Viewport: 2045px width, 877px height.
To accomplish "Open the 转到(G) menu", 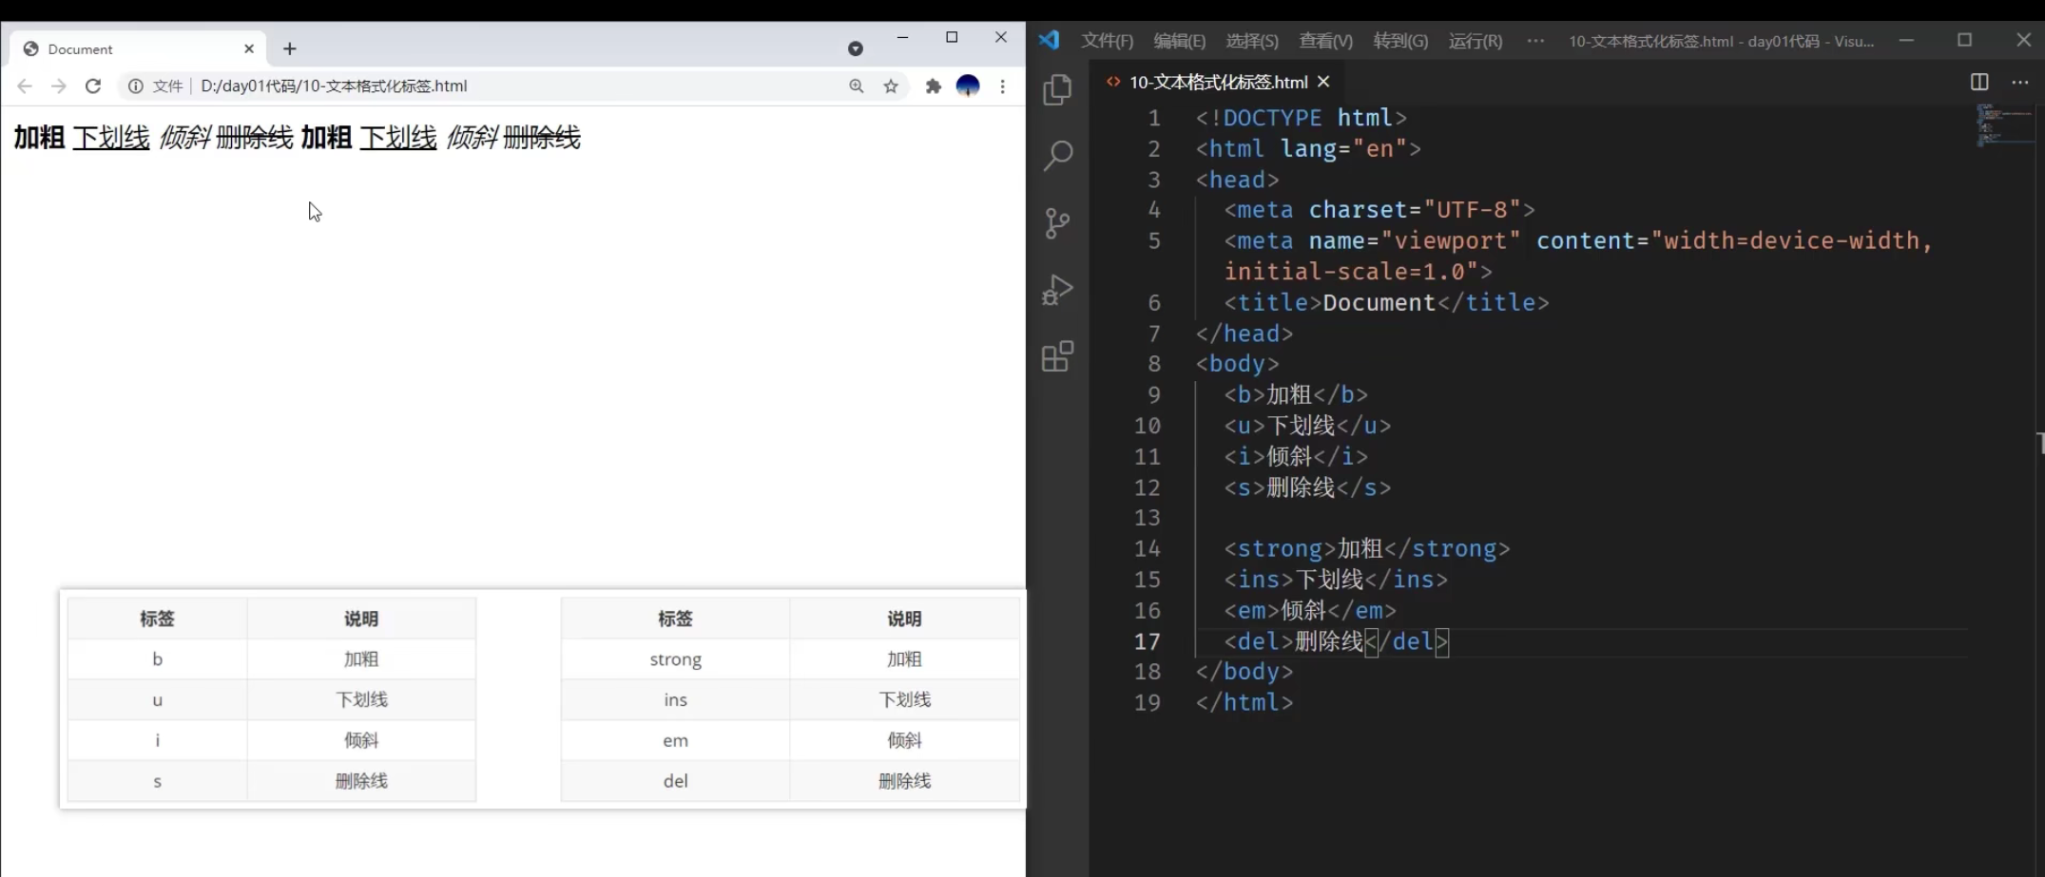I will (1400, 41).
